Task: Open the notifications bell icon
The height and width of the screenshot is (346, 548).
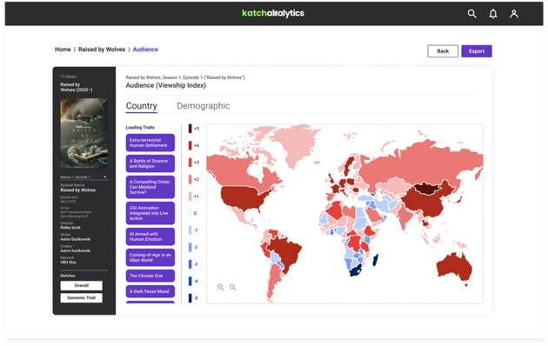Action: click(x=493, y=14)
